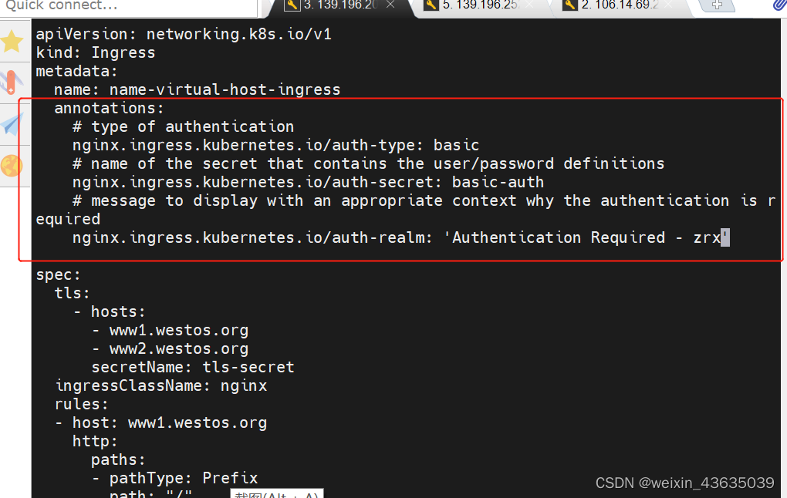Click the key icon on tab 3
Viewport: 787px width, 498px height.
click(292, 5)
